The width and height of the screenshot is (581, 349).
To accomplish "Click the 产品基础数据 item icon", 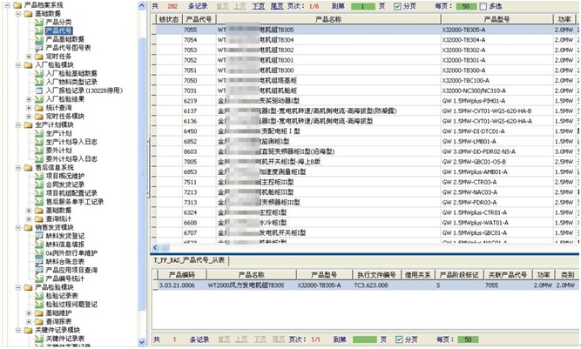I will click(39, 39).
